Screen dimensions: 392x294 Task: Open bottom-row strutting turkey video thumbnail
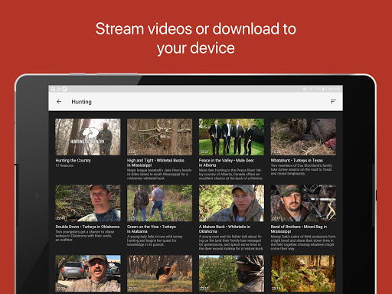point(159,273)
